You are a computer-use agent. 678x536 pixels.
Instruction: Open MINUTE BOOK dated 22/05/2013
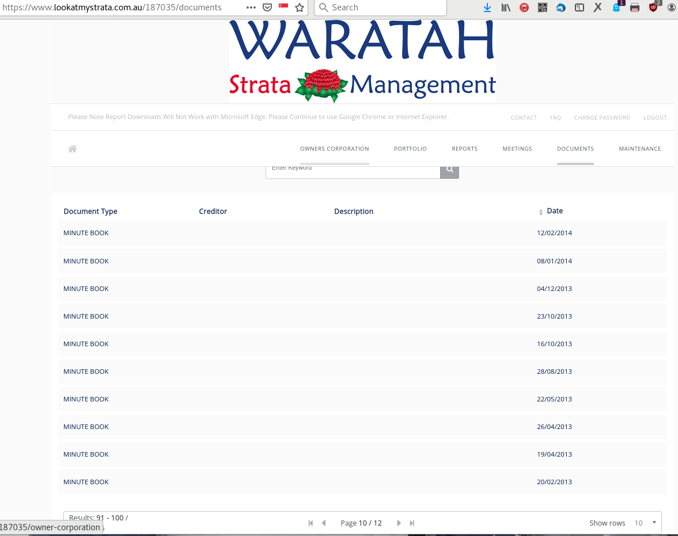pos(86,399)
